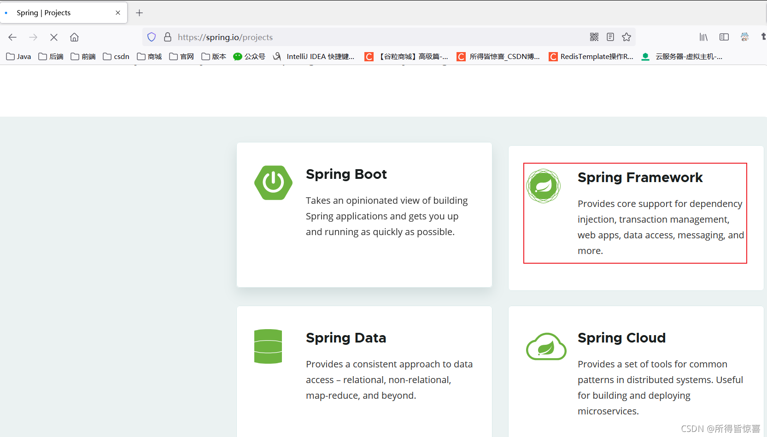Image resolution: width=767 pixels, height=437 pixels.
Task: Open the RedisTemplate操作R bookmark
Action: 591,56
